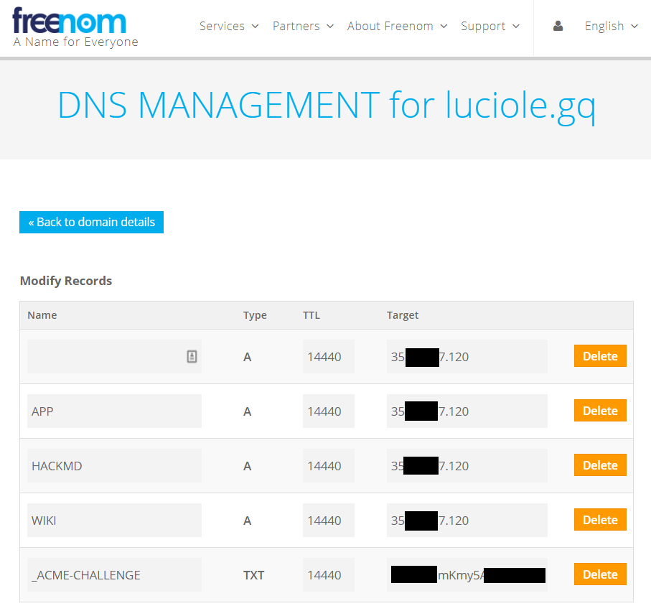Edit target IP of the empty-name record
This screenshot has width=651, height=606.
(467, 356)
